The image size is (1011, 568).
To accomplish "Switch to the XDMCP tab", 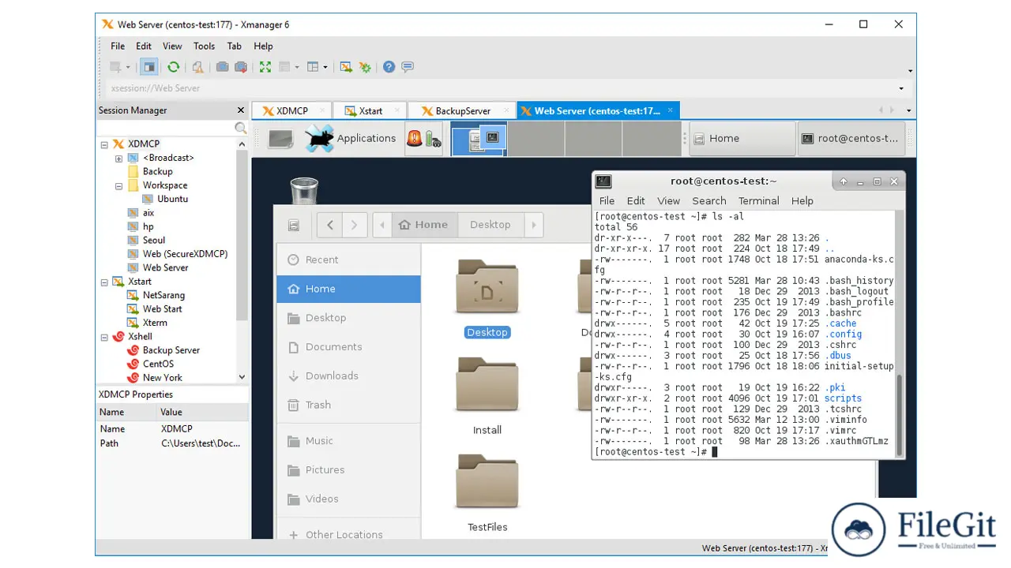I will tap(291, 110).
